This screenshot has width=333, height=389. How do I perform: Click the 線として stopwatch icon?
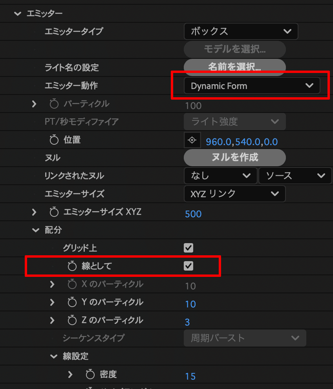pyautogui.click(x=72, y=266)
